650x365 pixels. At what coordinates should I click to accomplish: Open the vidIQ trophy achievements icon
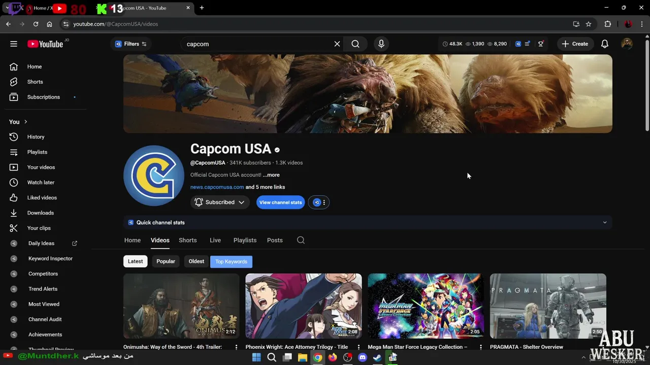(x=541, y=44)
